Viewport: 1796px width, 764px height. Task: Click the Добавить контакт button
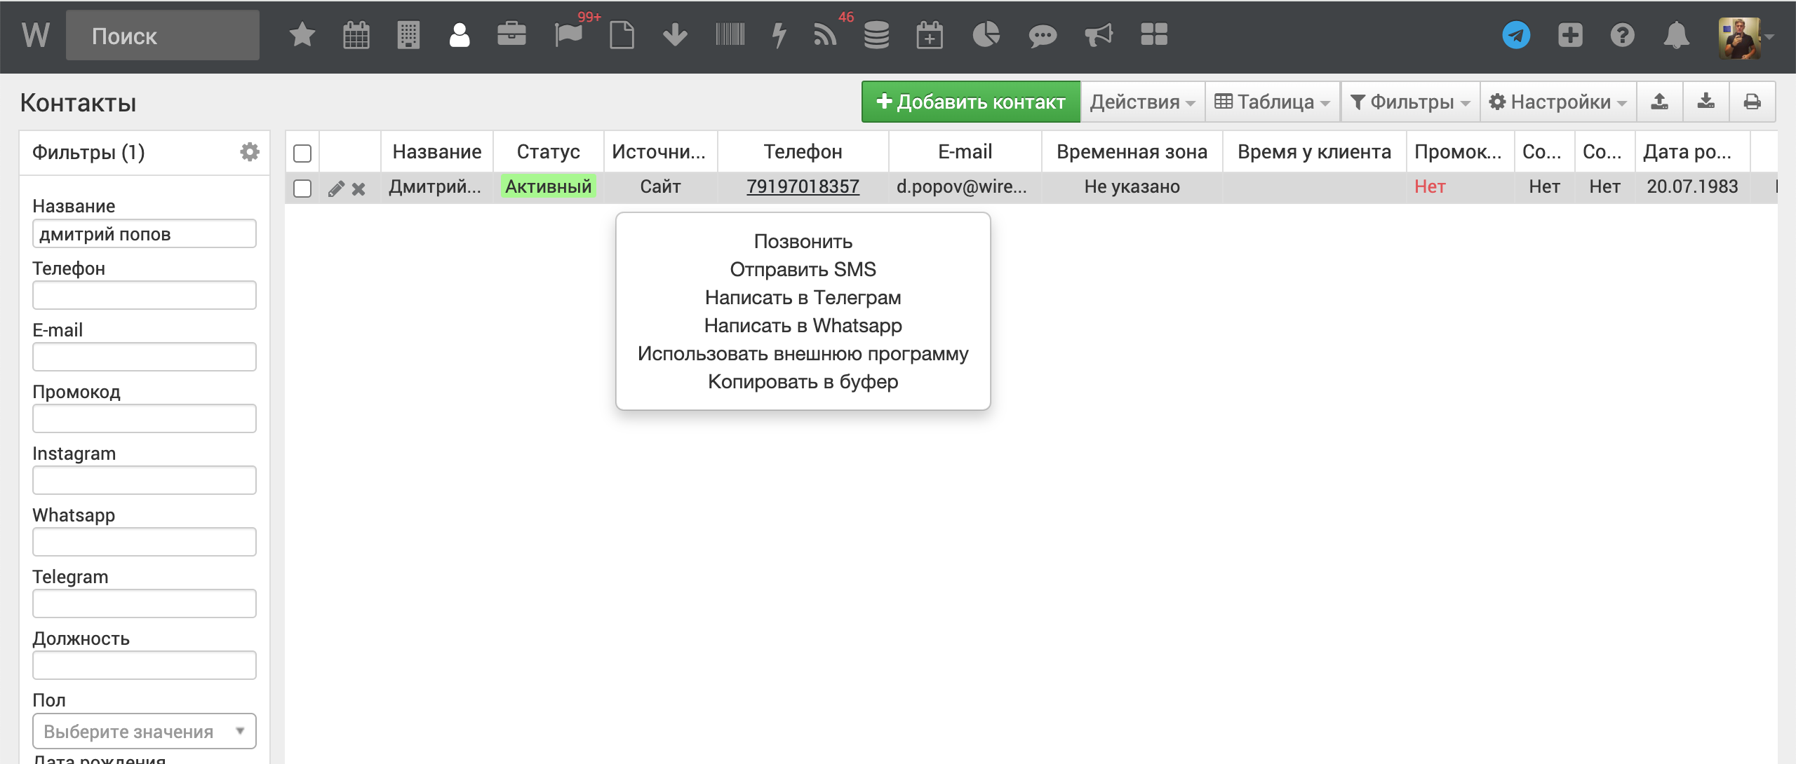(x=970, y=102)
